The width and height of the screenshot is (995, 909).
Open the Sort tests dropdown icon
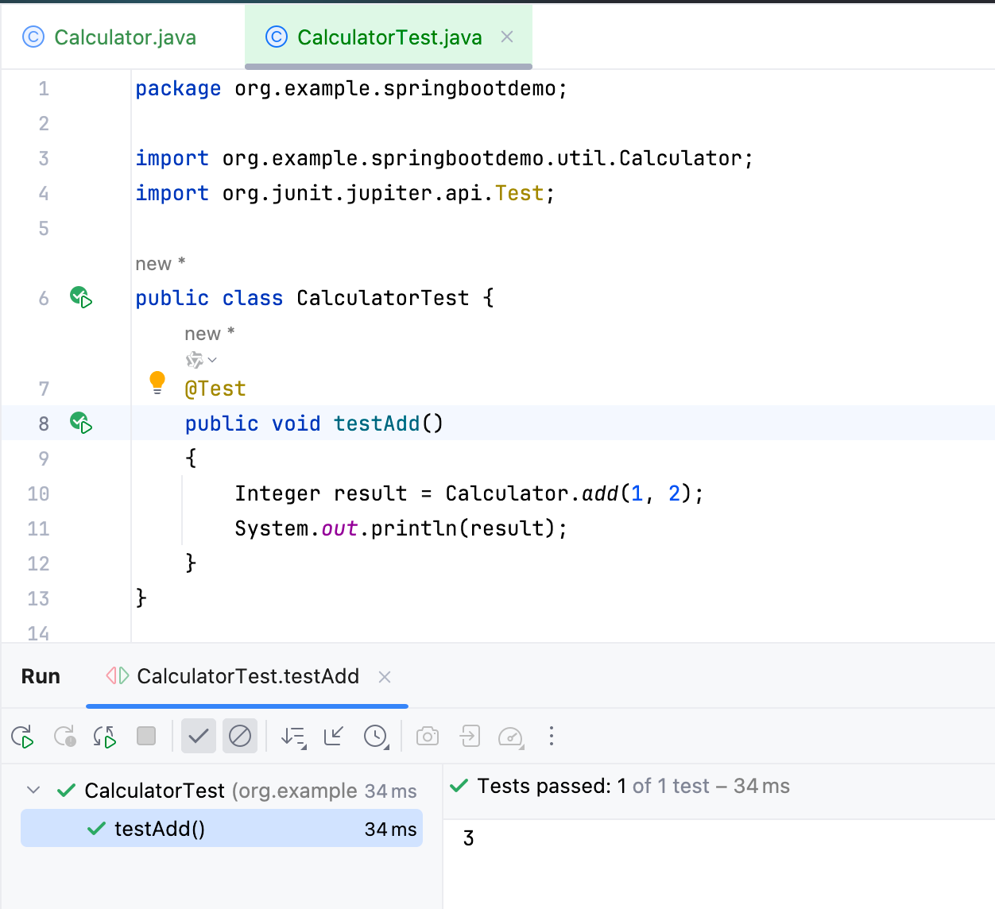click(293, 737)
